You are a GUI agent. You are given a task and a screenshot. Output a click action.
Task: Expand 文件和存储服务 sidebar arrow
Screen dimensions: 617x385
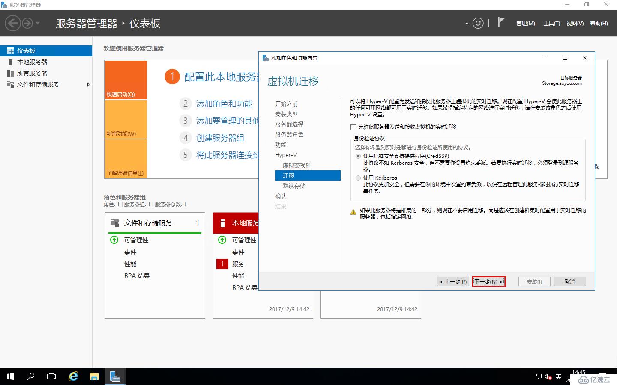(88, 84)
